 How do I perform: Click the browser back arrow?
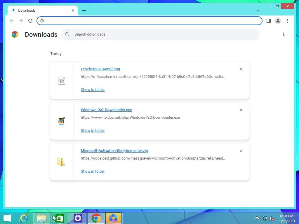(x=12, y=21)
